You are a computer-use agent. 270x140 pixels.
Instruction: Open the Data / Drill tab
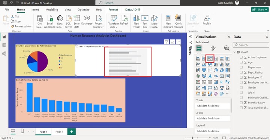[x=133, y=10]
